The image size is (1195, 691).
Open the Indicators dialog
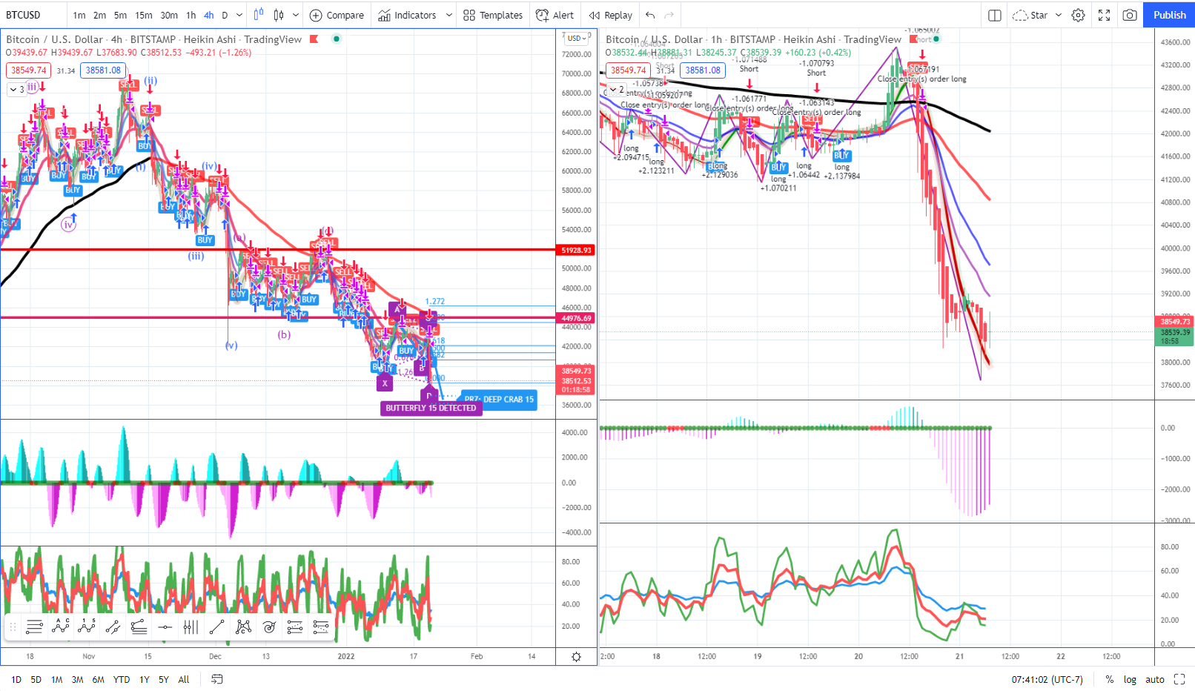tap(407, 15)
